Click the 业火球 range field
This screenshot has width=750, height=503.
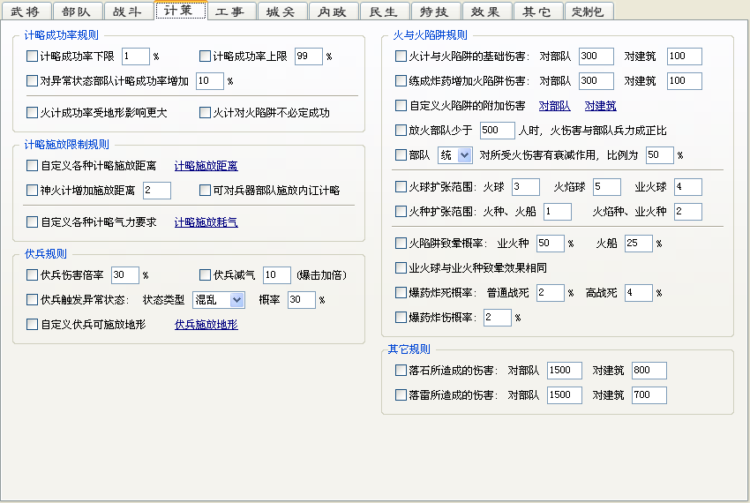coord(688,187)
